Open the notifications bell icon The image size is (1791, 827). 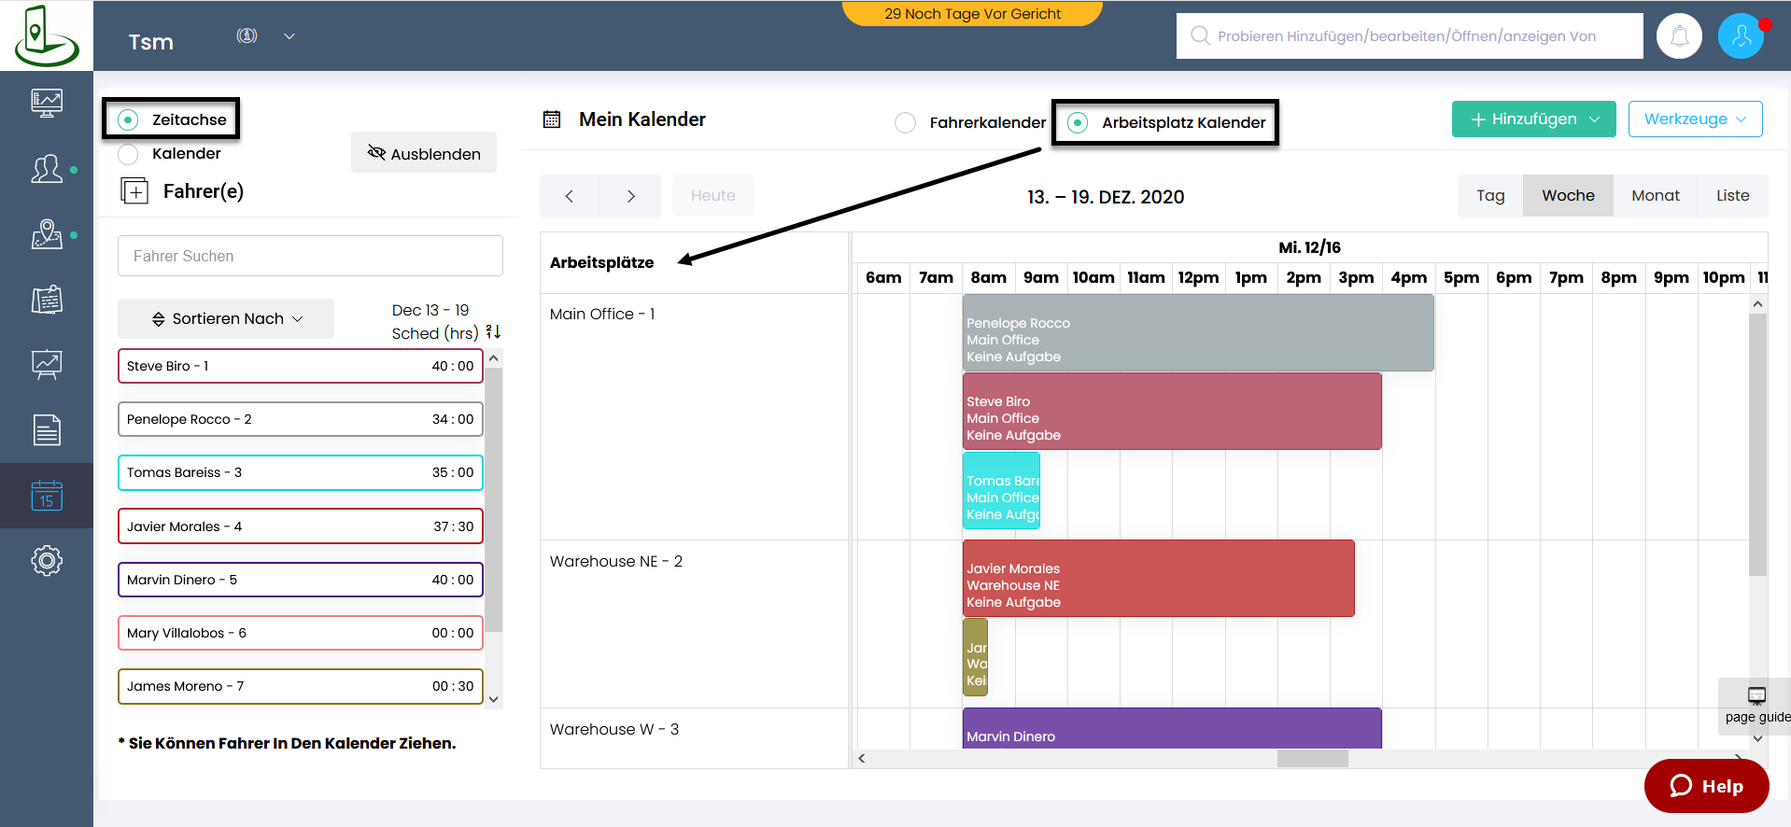pos(1679,36)
